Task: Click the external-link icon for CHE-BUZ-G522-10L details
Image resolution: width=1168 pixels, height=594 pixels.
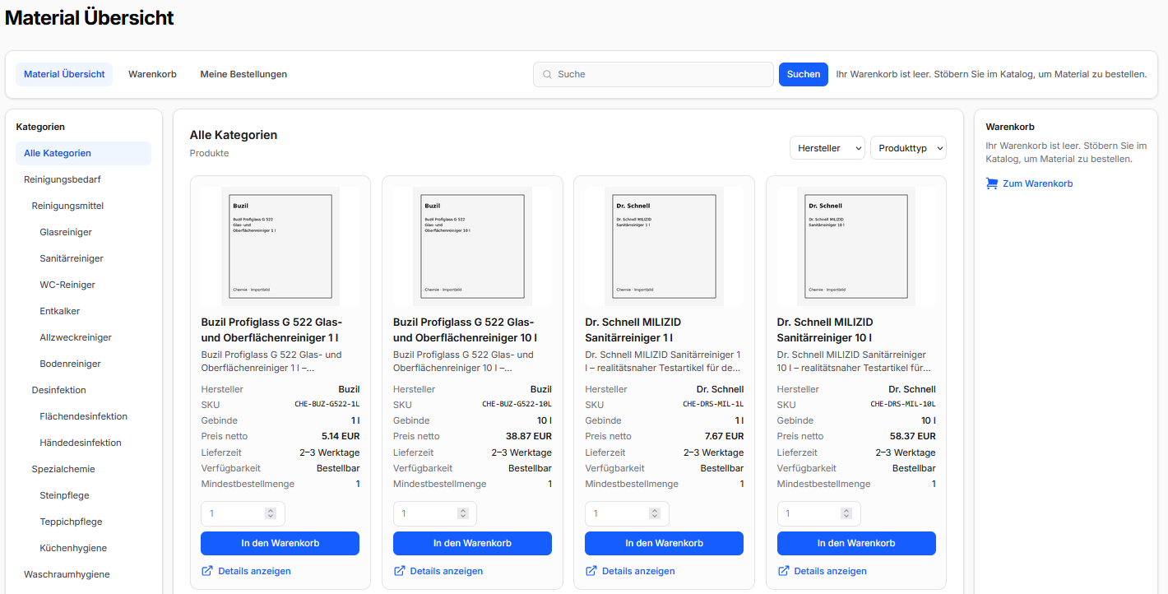Action: click(399, 571)
